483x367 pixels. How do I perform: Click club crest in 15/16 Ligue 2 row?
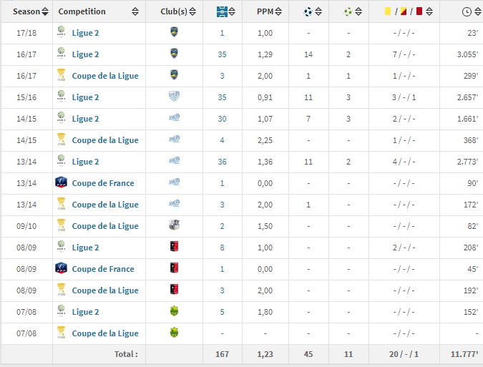pyautogui.click(x=174, y=97)
